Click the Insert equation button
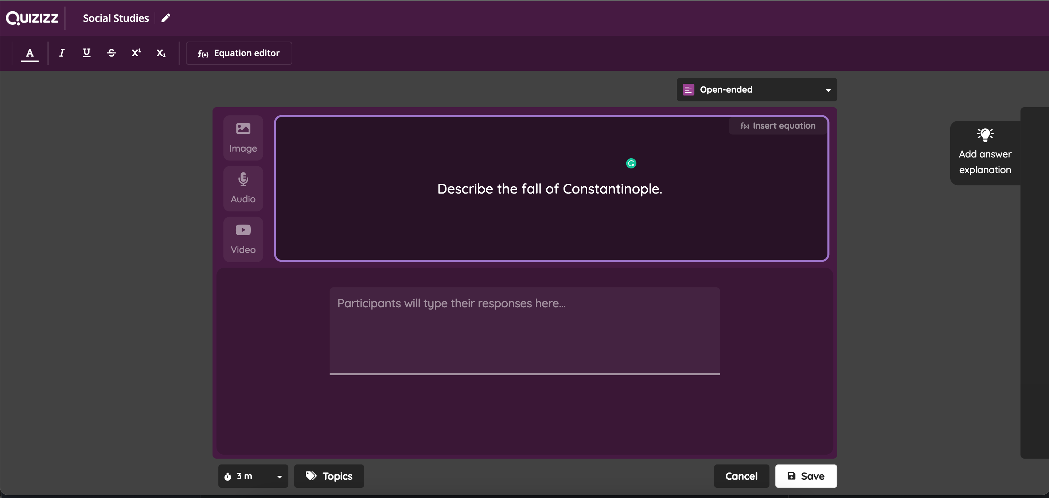The width and height of the screenshot is (1049, 498). click(x=778, y=126)
